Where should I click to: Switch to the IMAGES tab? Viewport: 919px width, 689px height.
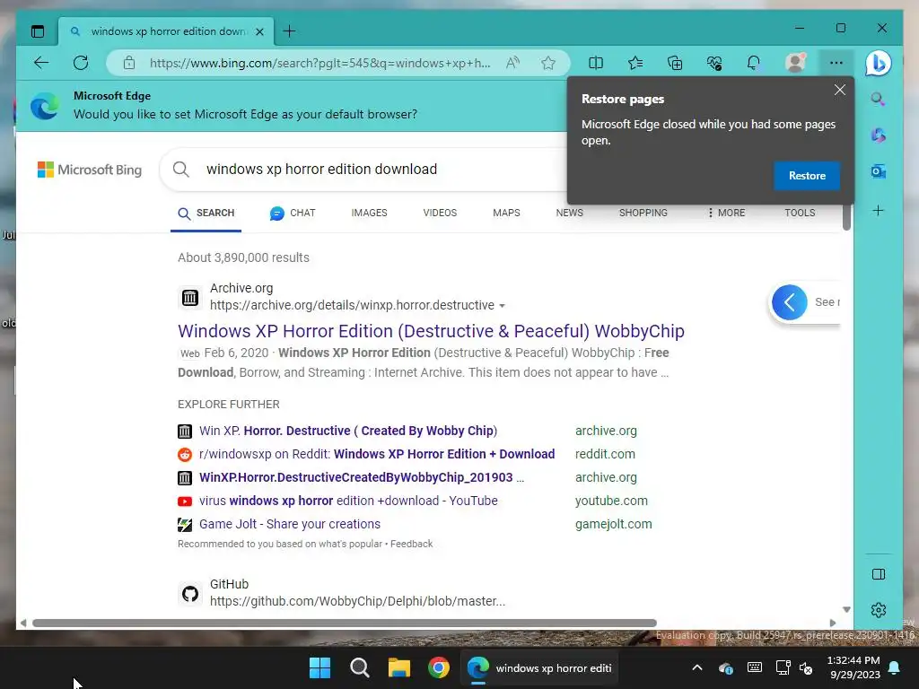[x=369, y=213]
